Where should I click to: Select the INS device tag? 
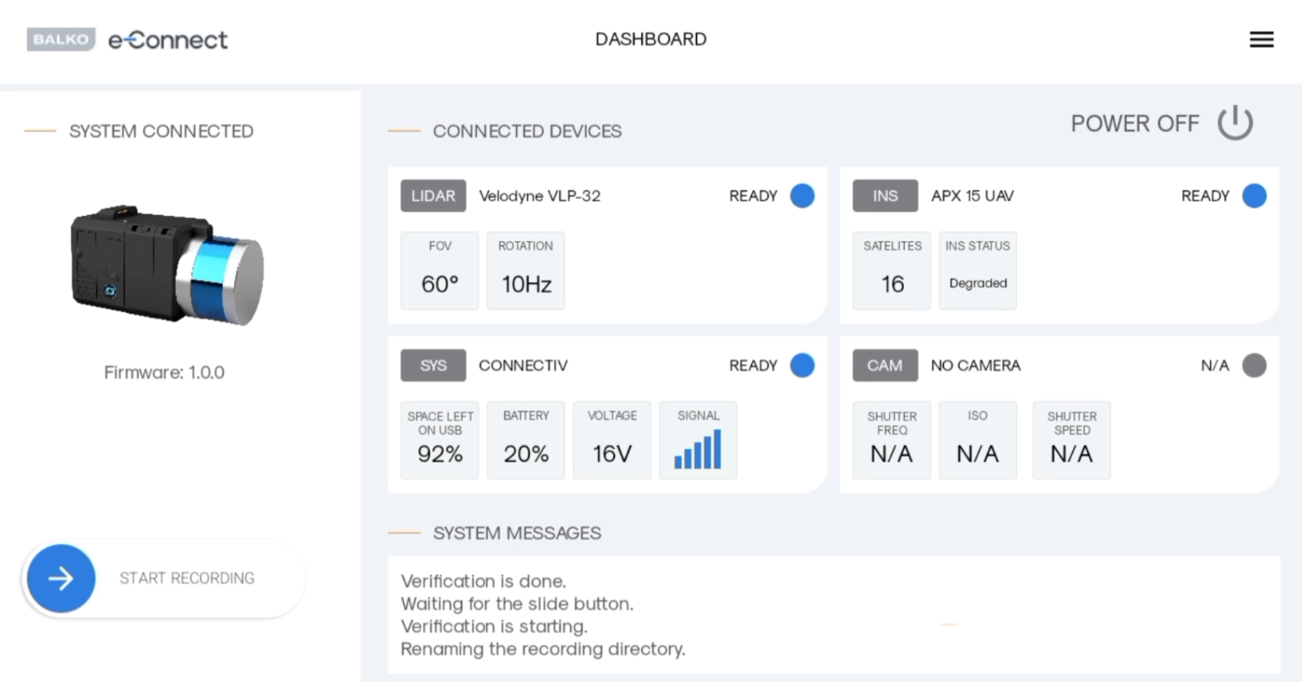click(885, 196)
